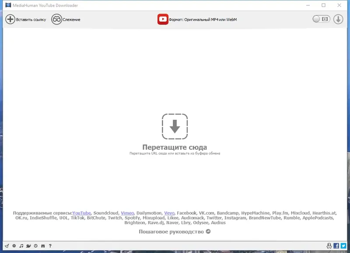The width and height of the screenshot is (350, 253).
Task: Open help via the question mark icon
Action: (x=49, y=246)
